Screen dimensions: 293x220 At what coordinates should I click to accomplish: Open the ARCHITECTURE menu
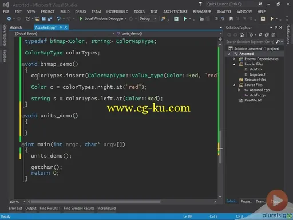pos(175,11)
